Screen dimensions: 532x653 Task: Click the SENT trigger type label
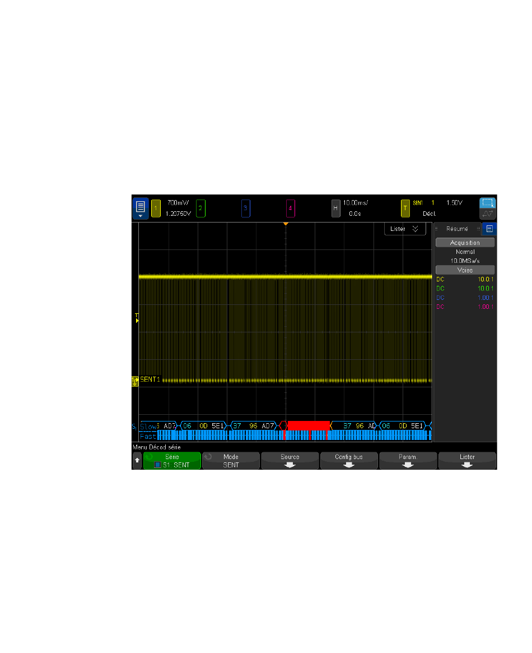click(418, 203)
